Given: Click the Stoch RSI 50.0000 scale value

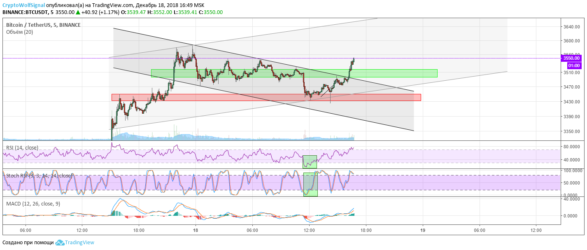Looking at the screenshot, I should [x=571, y=182].
